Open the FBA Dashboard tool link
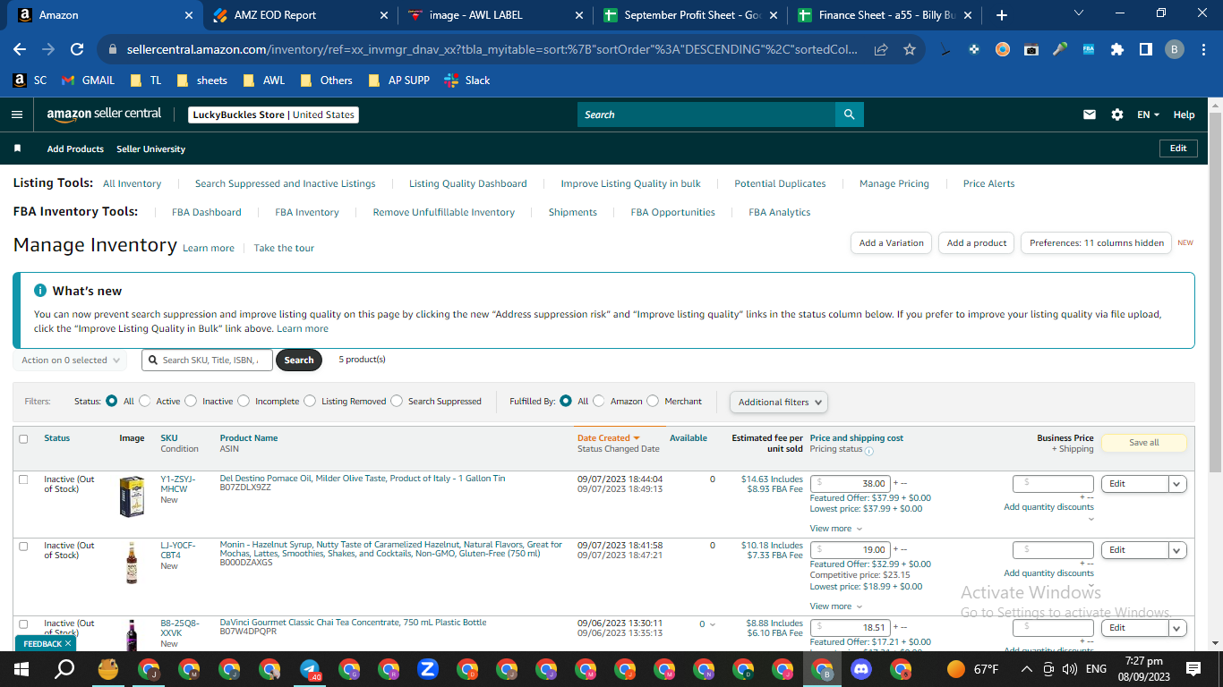 pyautogui.click(x=207, y=213)
